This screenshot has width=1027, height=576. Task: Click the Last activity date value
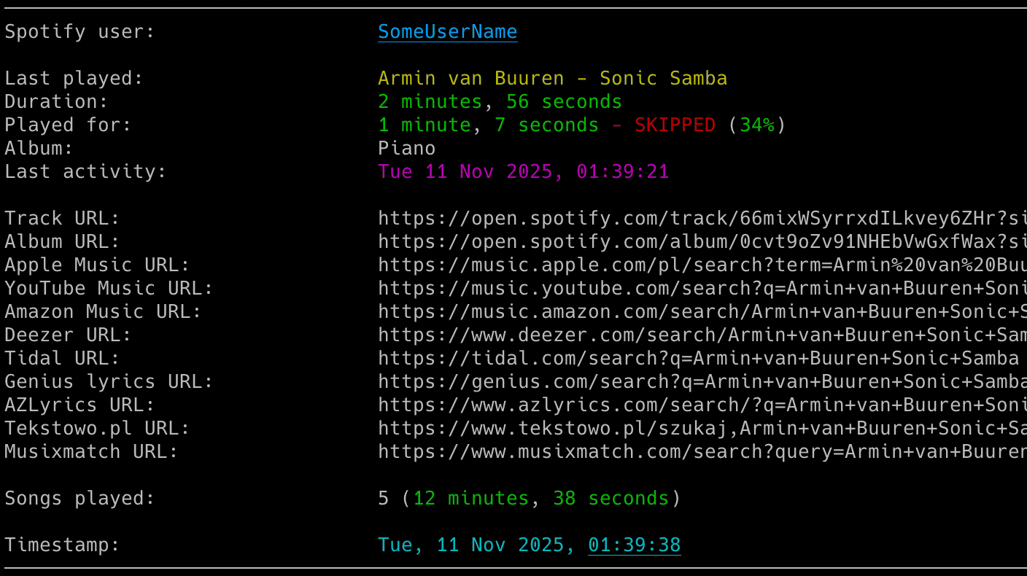tap(523, 172)
